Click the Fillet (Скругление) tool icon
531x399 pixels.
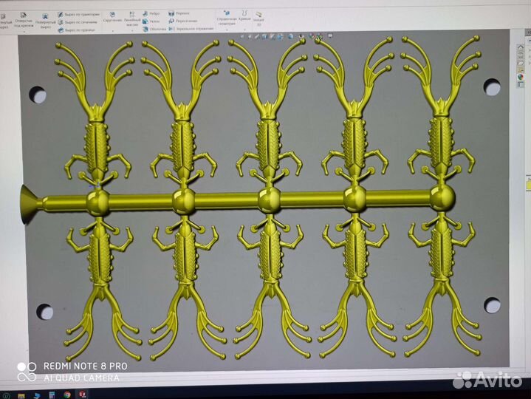112,15
